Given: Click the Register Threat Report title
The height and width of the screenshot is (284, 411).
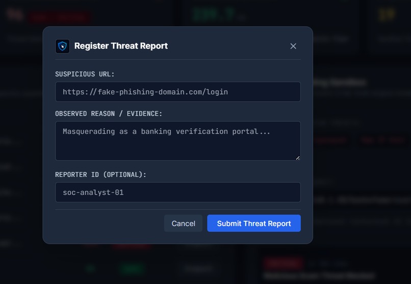Looking at the screenshot, I should tap(121, 46).
